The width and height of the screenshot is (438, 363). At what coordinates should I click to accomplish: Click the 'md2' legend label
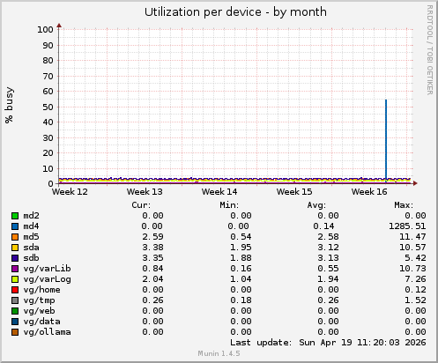tap(31, 216)
